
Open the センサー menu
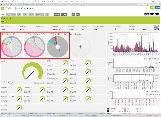point(36,2)
